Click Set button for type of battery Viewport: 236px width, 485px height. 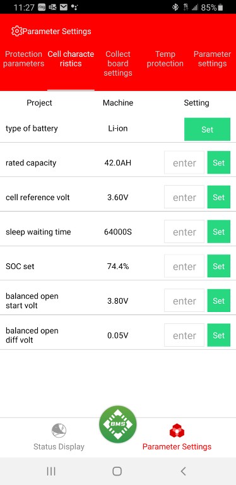(x=207, y=129)
